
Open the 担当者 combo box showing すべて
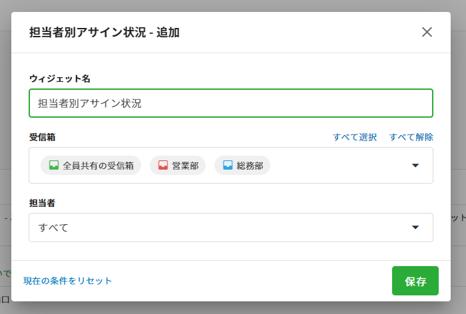tap(200, 228)
